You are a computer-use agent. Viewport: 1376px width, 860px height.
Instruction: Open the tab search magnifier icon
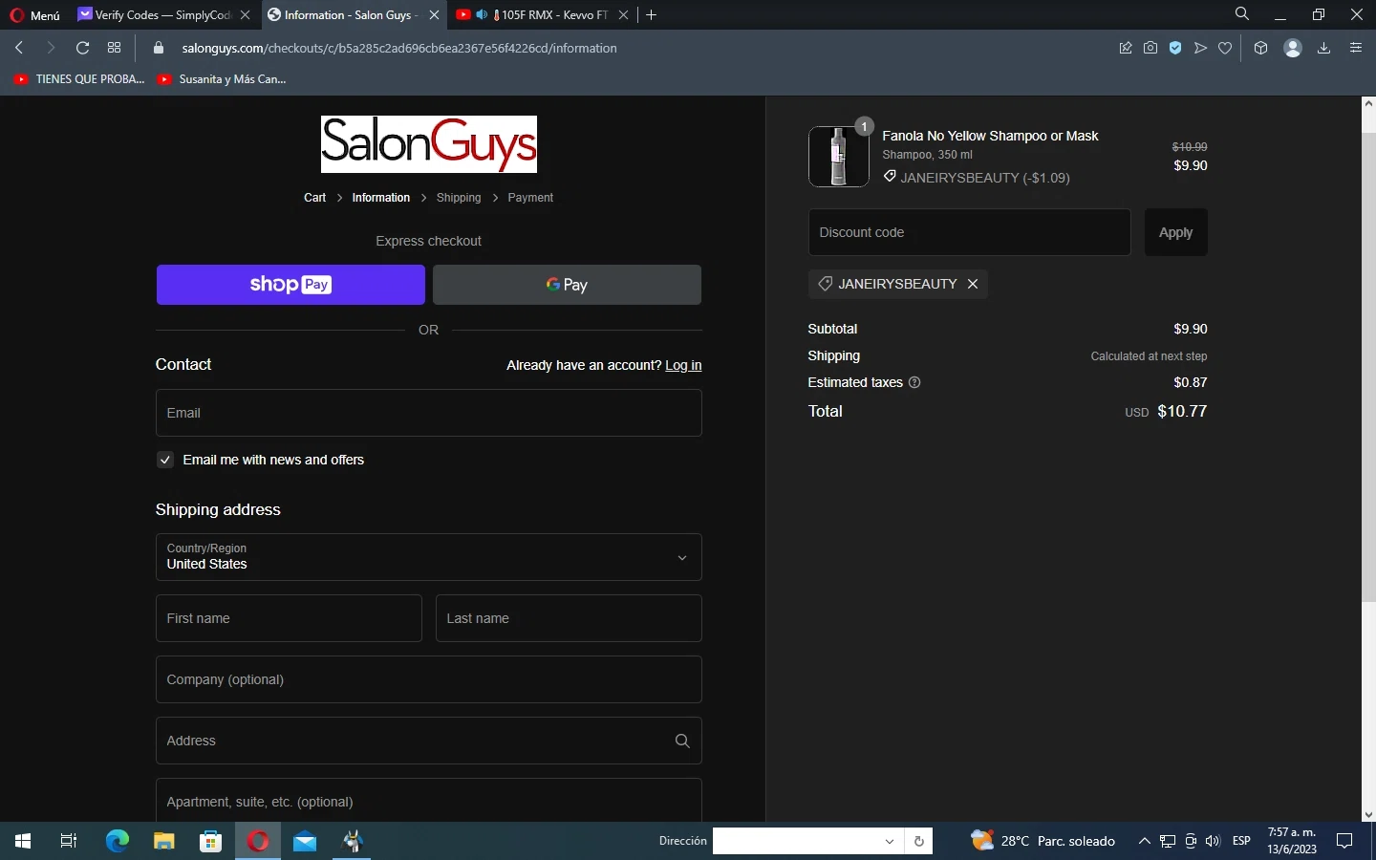[1242, 14]
